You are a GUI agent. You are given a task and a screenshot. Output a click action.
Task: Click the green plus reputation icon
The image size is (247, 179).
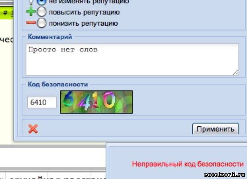click(x=31, y=12)
